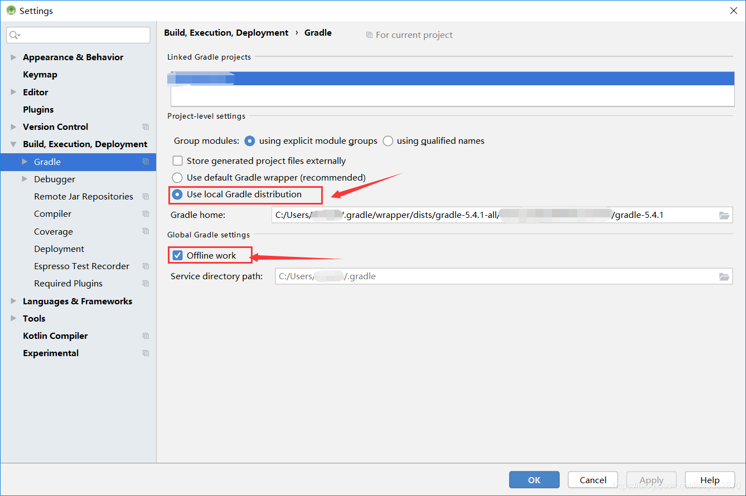Screen dimensions: 746x496
Task: Focus the settings search field
Action: point(78,35)
